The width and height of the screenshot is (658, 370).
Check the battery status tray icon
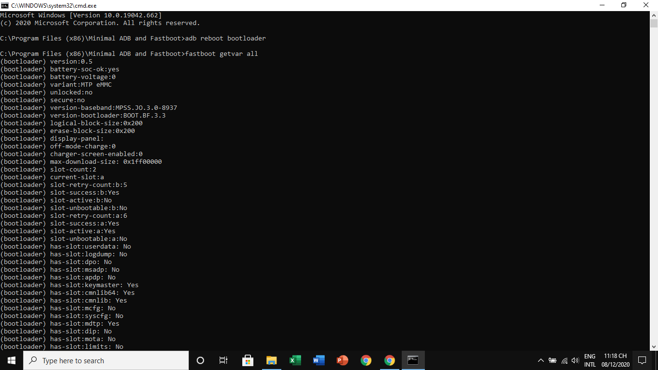[x=552, y=360]
